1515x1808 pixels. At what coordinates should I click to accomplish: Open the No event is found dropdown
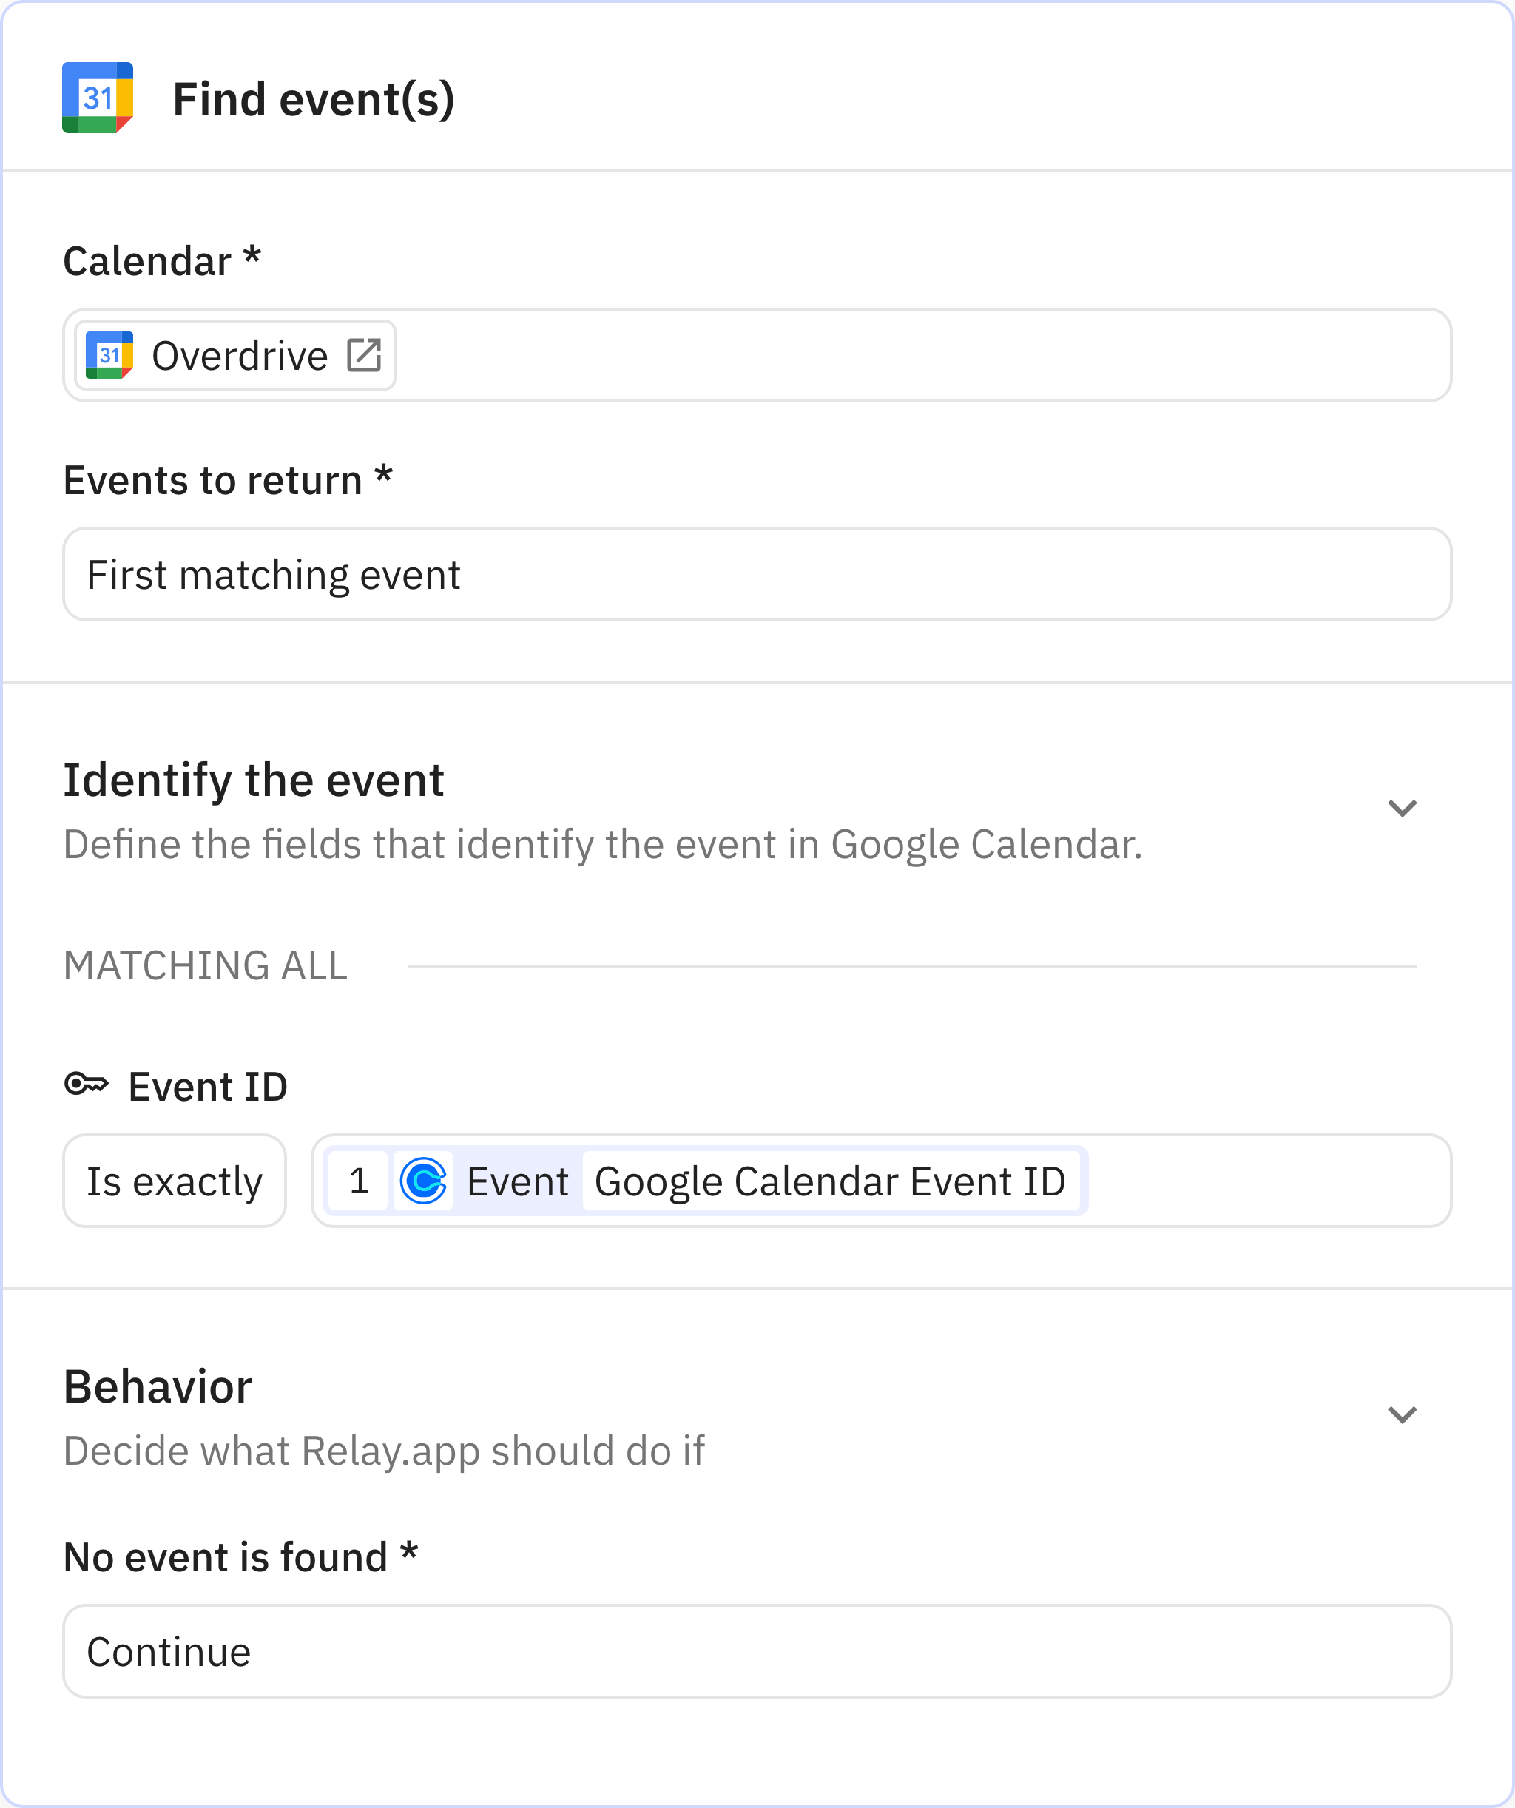(757, 1651)
